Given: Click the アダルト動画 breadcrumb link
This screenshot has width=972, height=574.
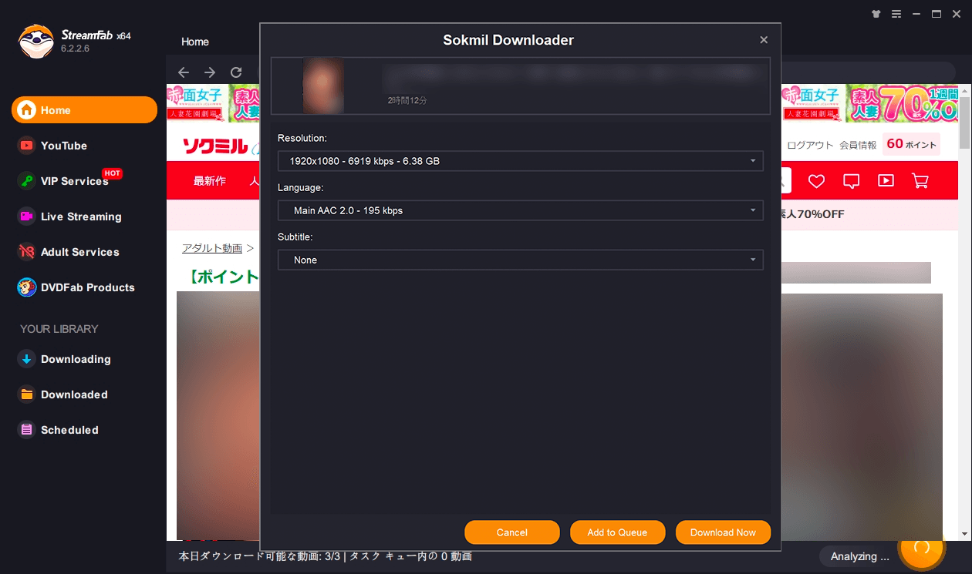Looking at the screenshot, I should [212, 248].
